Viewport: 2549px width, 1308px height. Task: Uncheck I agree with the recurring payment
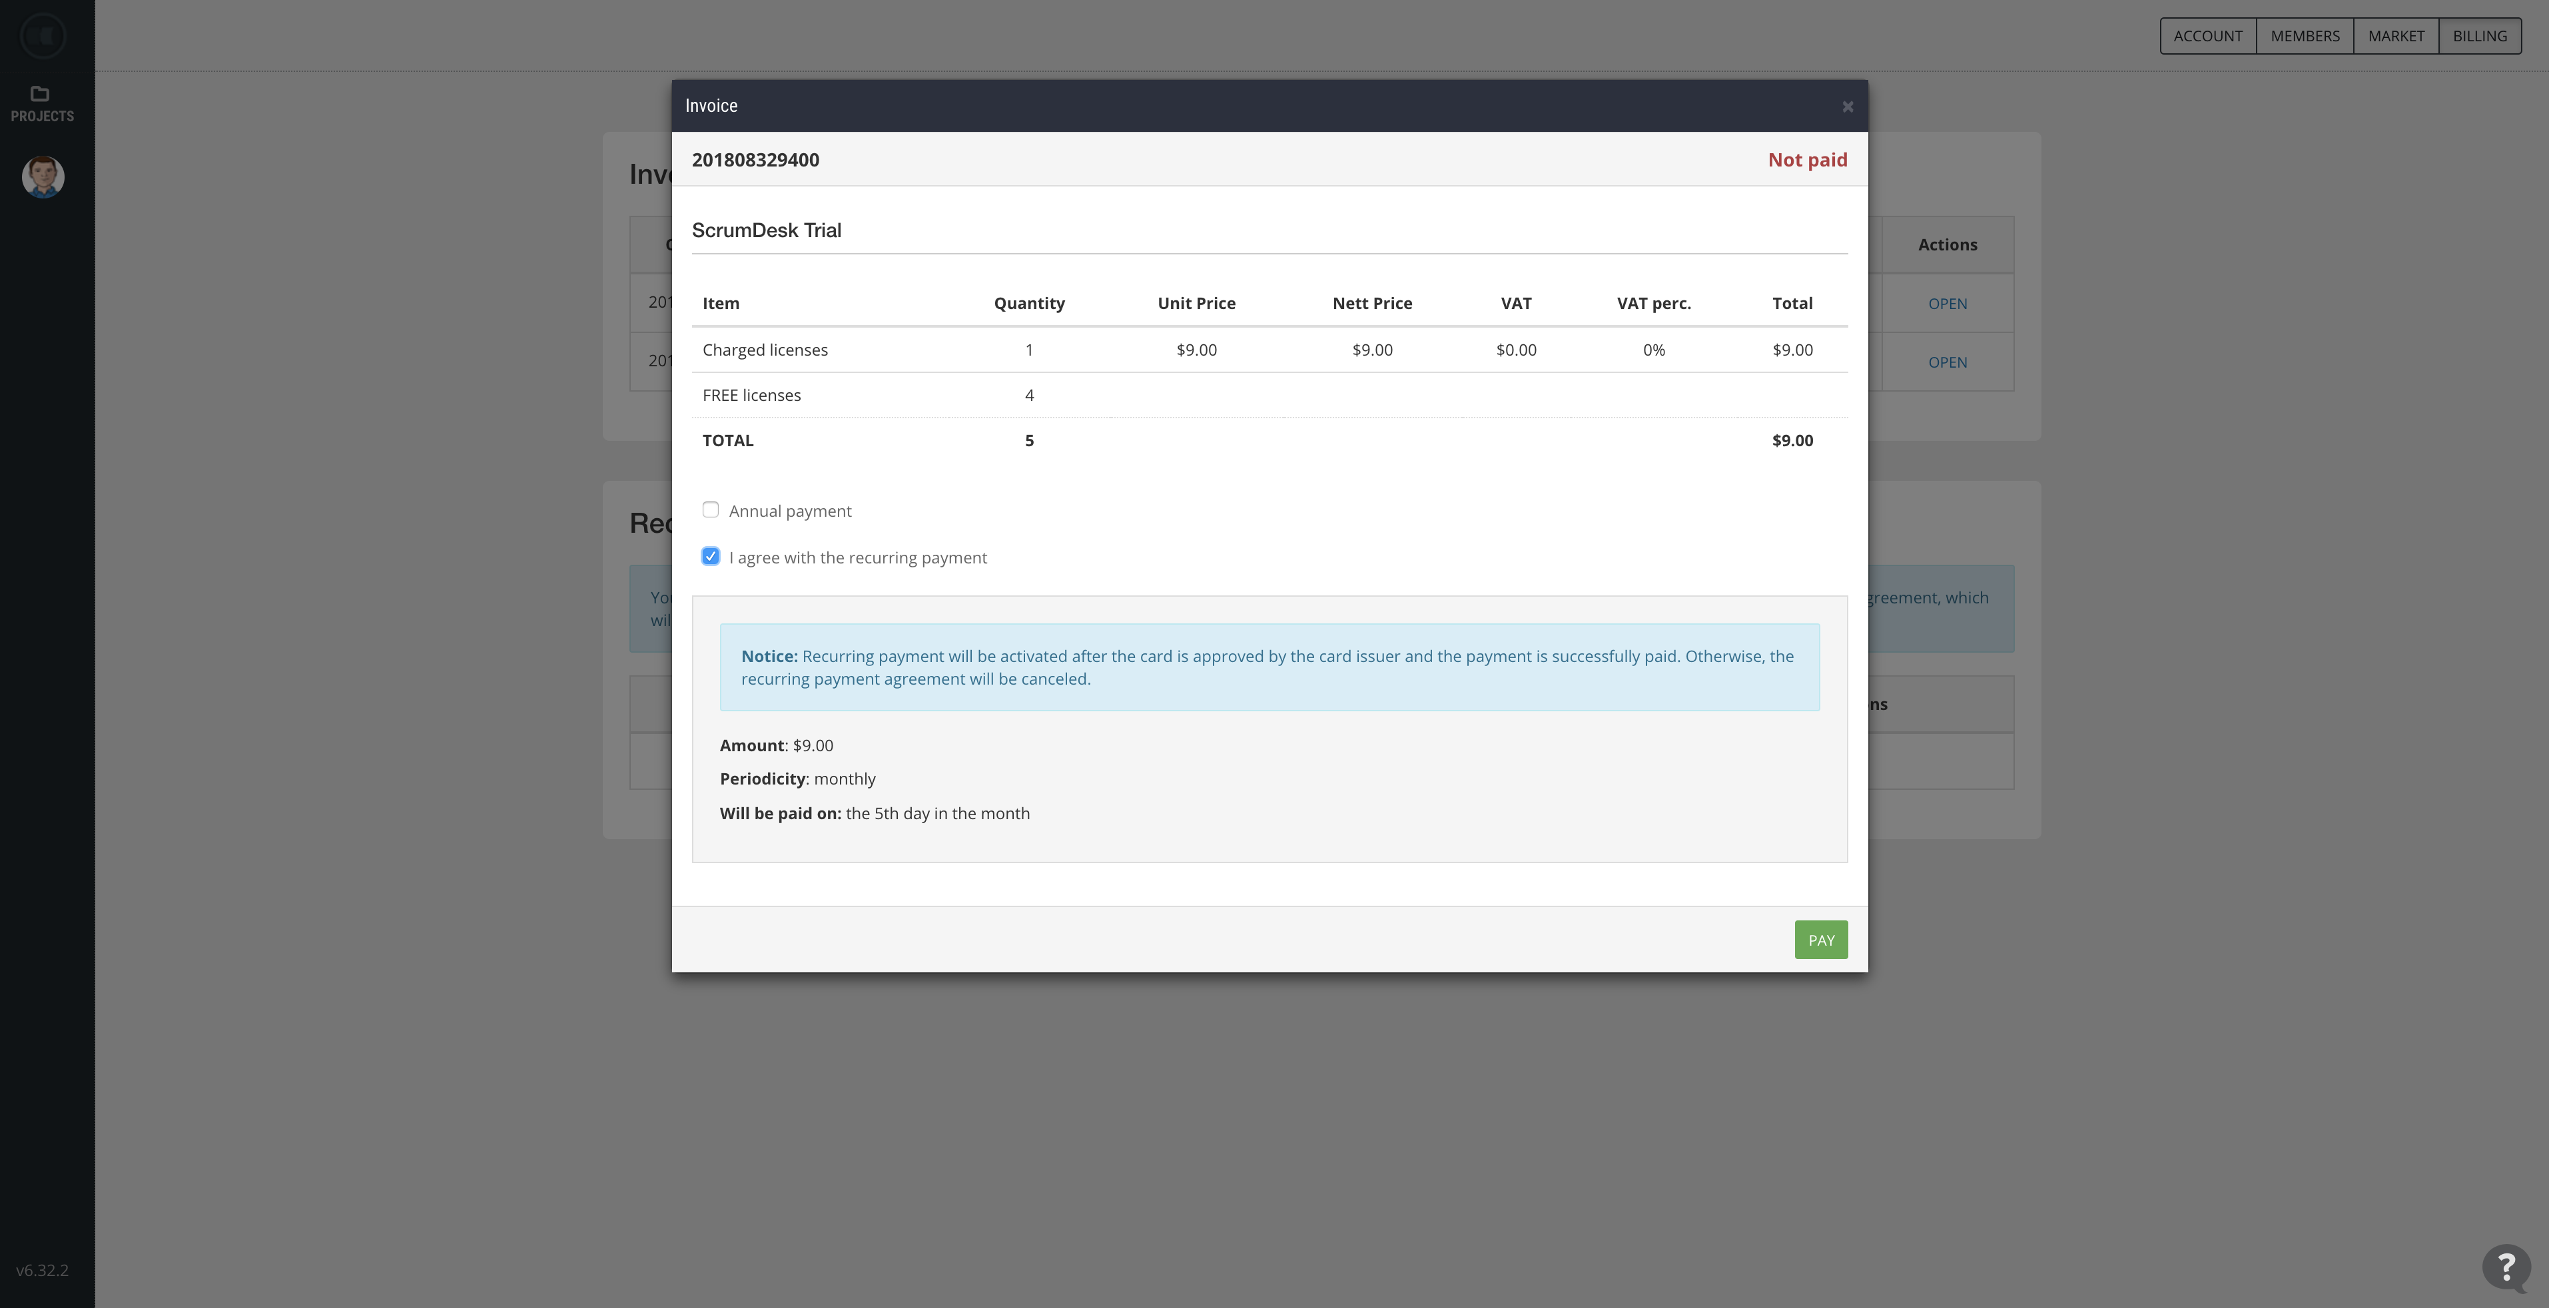click(x=711, y=556)
